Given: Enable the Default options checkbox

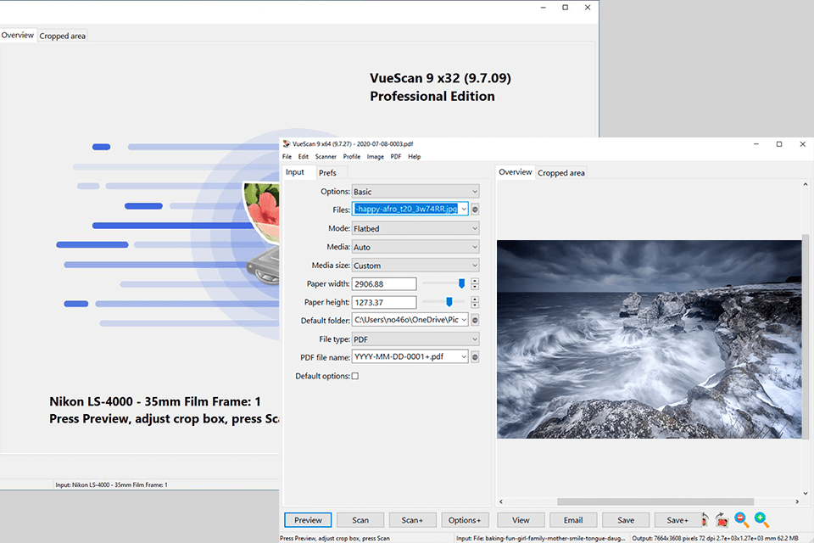Looking at the screenshot, I should coord(355,376).
